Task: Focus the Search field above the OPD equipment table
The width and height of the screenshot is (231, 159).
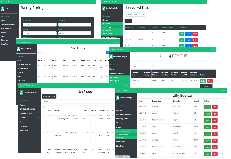Action: coord(142,66)
